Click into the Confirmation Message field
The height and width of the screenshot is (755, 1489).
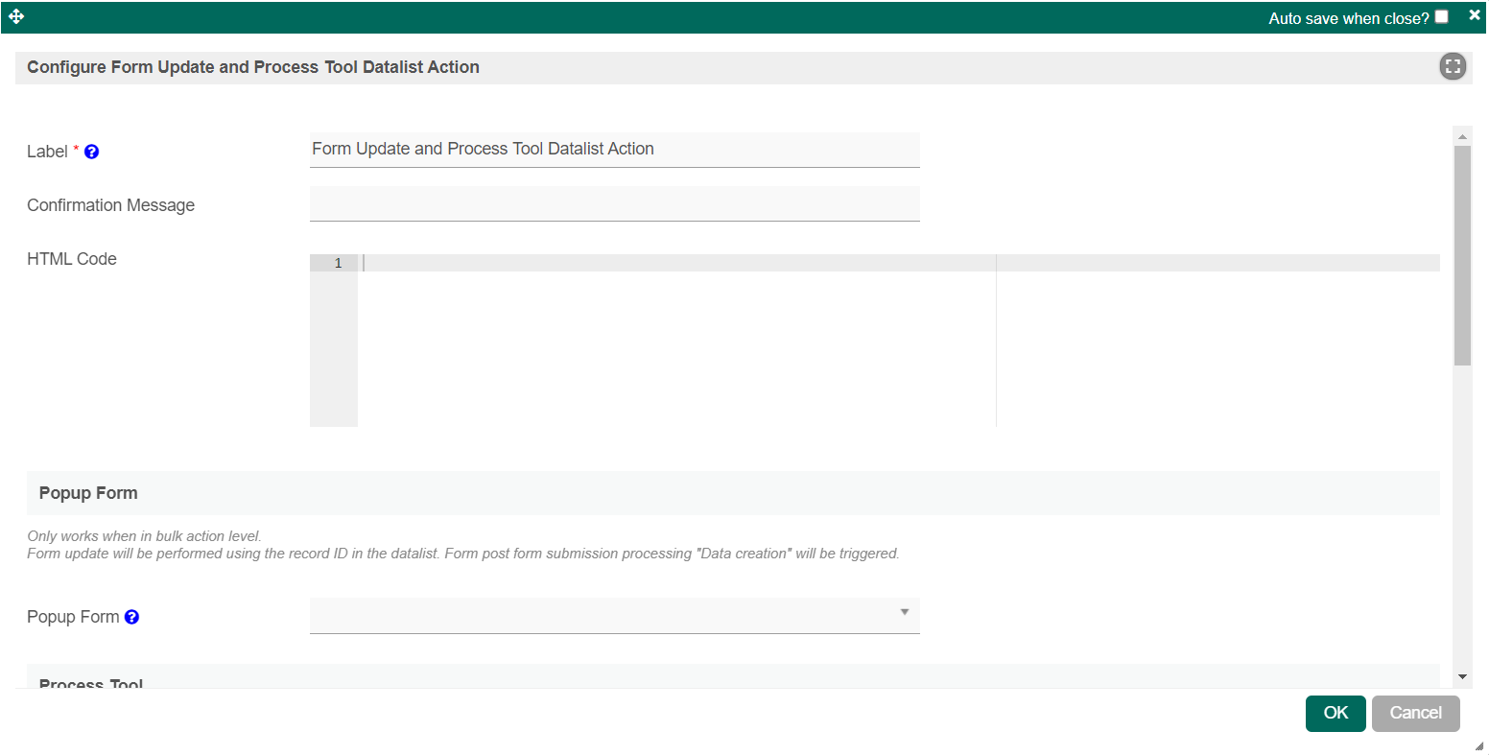click(x=614, y=203)
